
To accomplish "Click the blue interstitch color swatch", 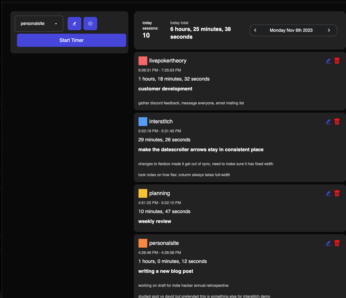I will (x=143, y=122).
